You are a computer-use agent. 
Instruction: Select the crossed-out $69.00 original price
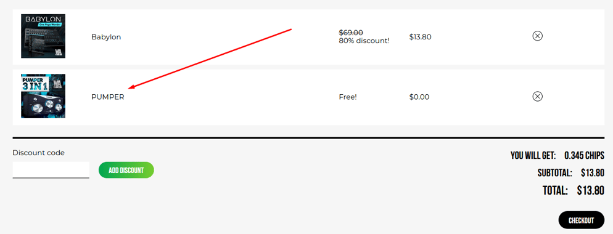(x=351, y=33)
